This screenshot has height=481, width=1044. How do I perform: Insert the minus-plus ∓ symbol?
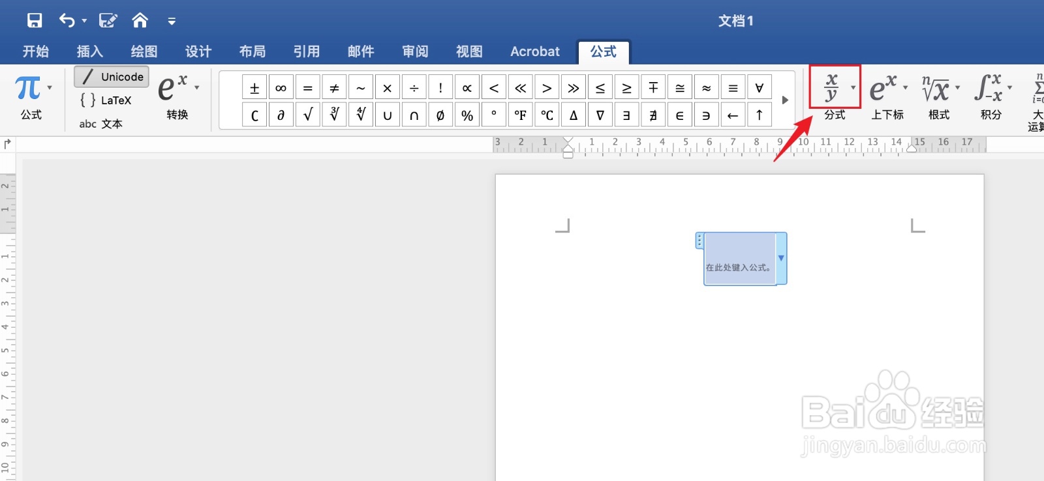pyautogui.click(x=653, y=87)
